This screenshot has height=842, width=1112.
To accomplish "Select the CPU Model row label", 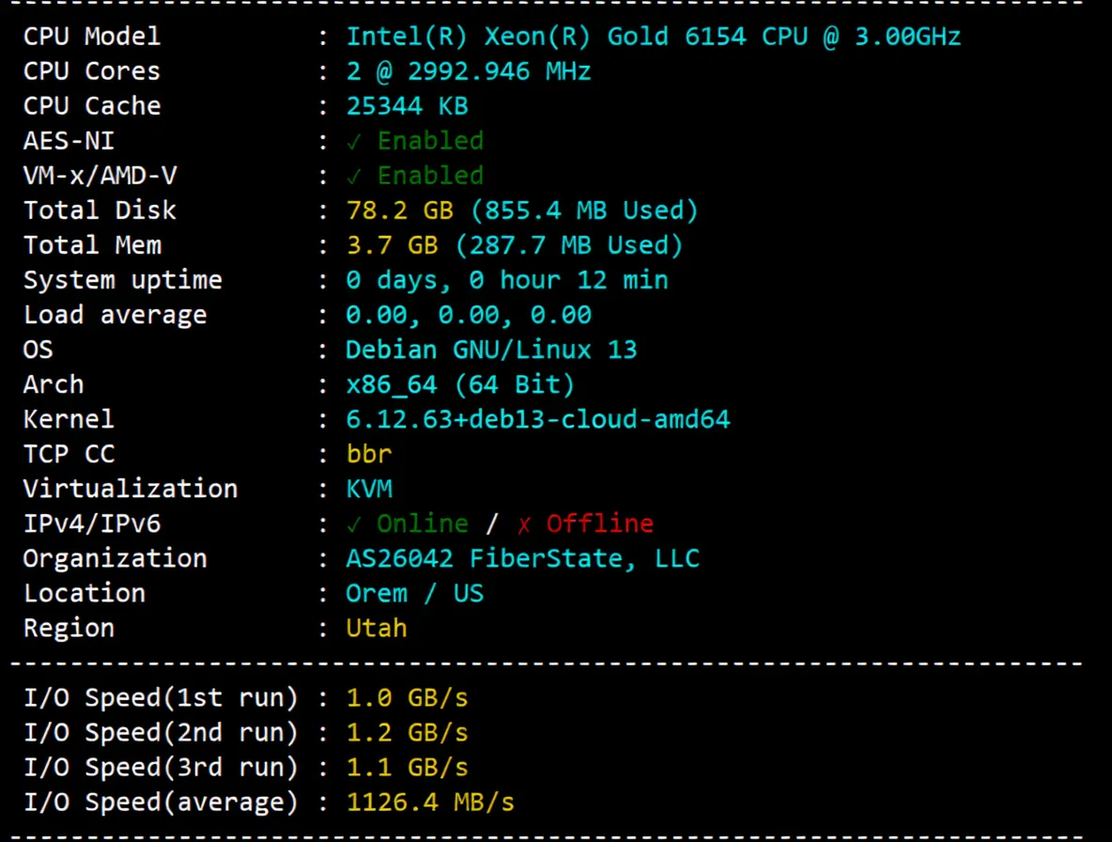I will pyautogui.click(x=91, y=36).
